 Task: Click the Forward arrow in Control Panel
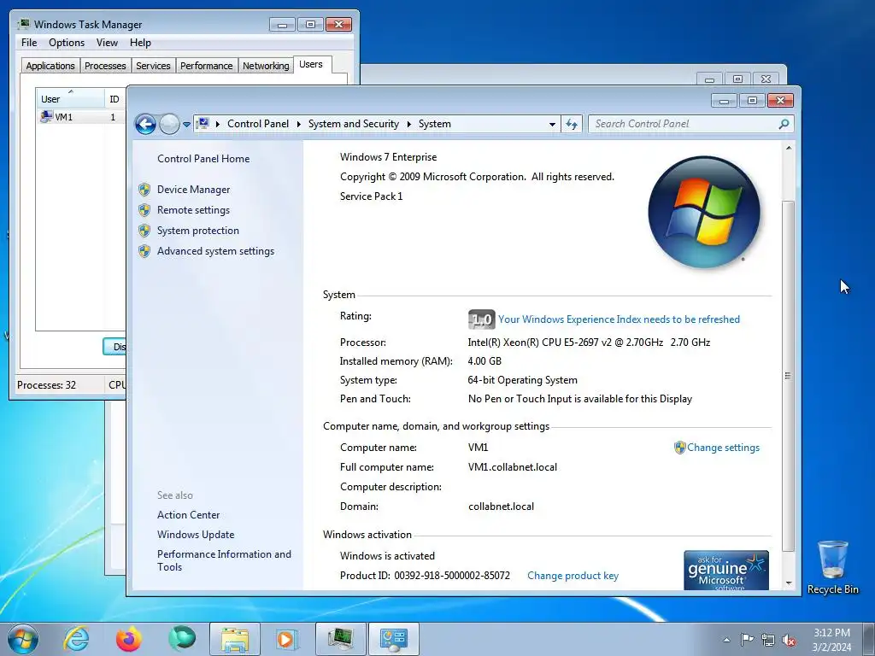coord(169,124)
